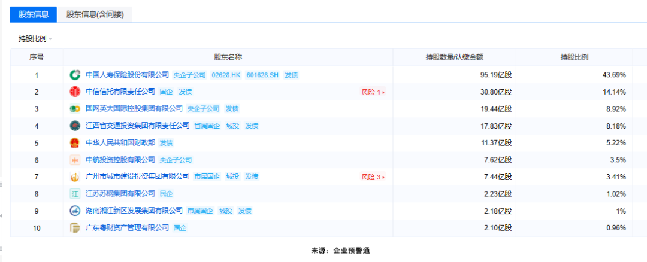647x262 pixels.
Task: Open the 持股比例 dropdown filter
Action: pyautogui.click(x=35, y=39)
